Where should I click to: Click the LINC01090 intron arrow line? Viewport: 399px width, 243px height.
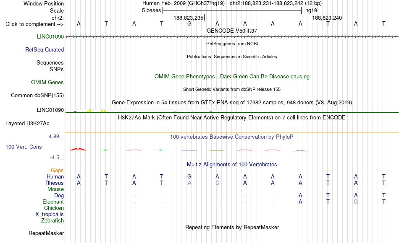tap(232, 37)
